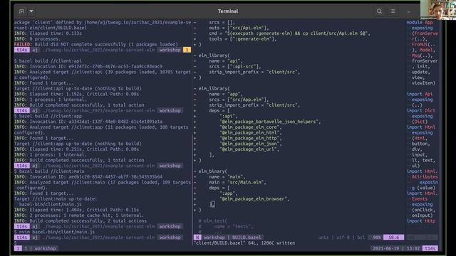
Task: Click 'import Api' in right pane
Action: (420, 94)
